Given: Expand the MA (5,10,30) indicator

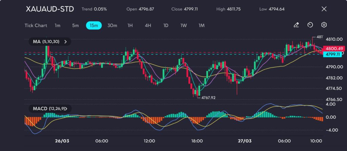Looking at the screenshot, I should (x=50, y=42).
